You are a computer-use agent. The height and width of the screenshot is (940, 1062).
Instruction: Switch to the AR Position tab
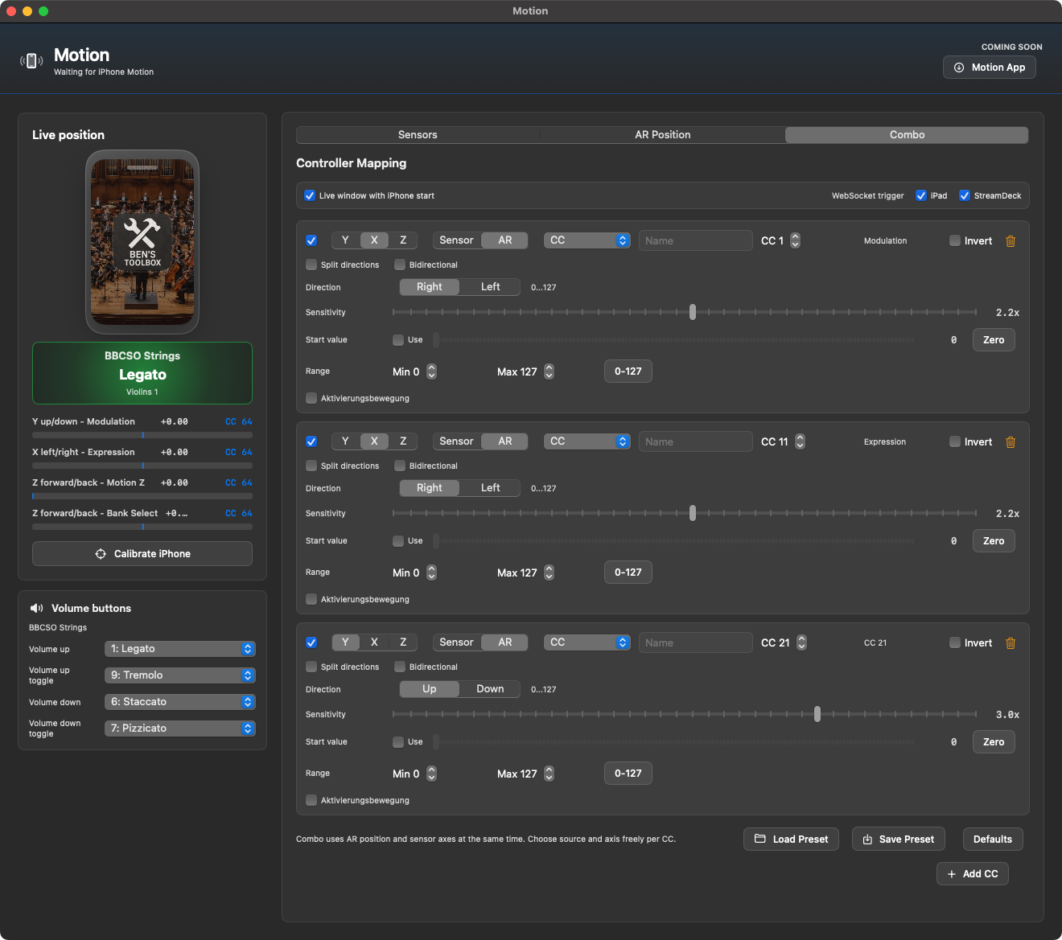(663, 135)
